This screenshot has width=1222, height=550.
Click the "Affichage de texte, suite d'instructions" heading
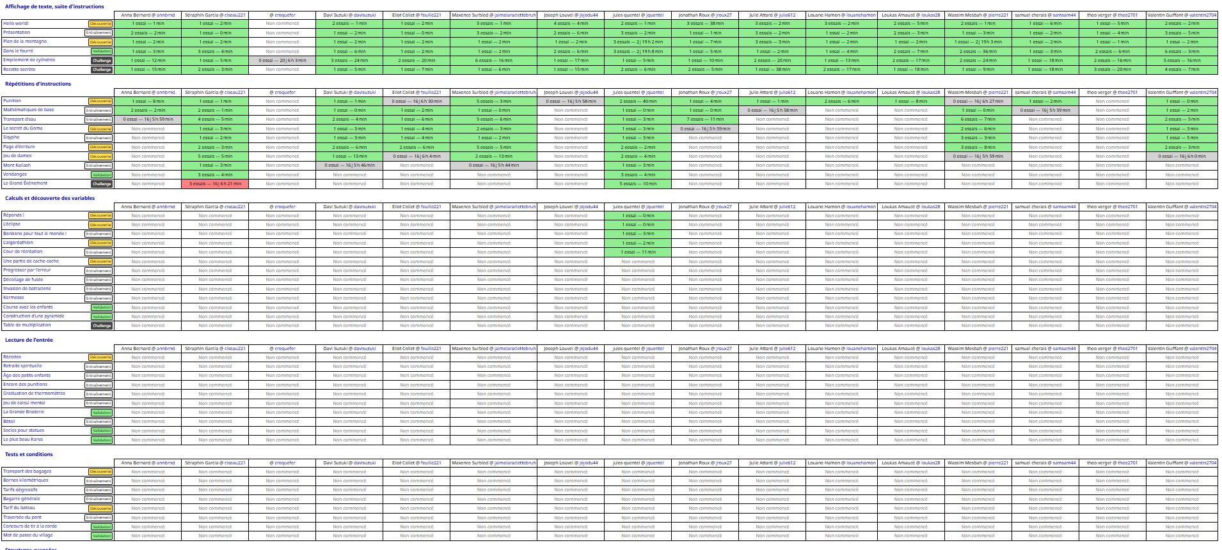pyautogui.click(x=54, y=6)
